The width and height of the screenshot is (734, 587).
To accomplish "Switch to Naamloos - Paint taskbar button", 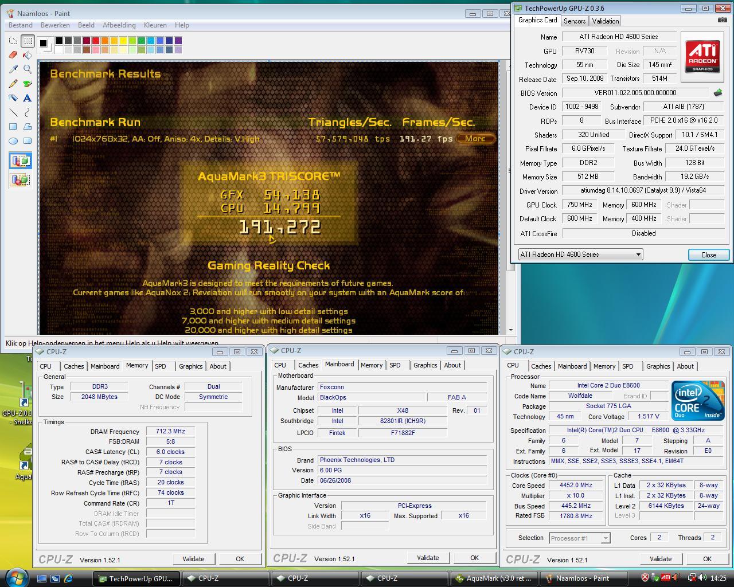I will tap(584, 578).
